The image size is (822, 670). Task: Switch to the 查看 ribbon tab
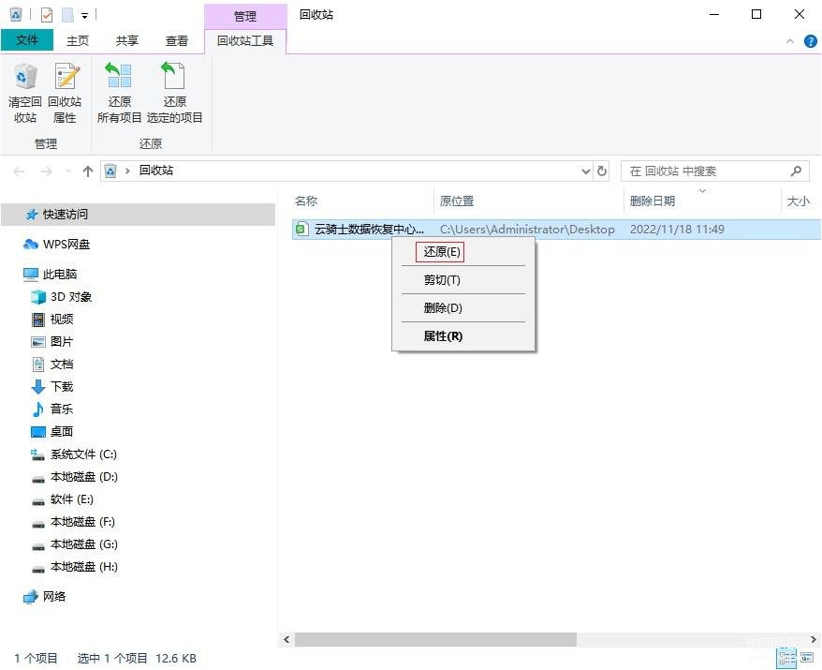(177, 40)
